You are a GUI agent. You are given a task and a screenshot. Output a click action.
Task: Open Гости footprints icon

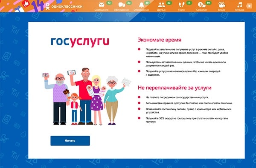[x=181, y=5]
